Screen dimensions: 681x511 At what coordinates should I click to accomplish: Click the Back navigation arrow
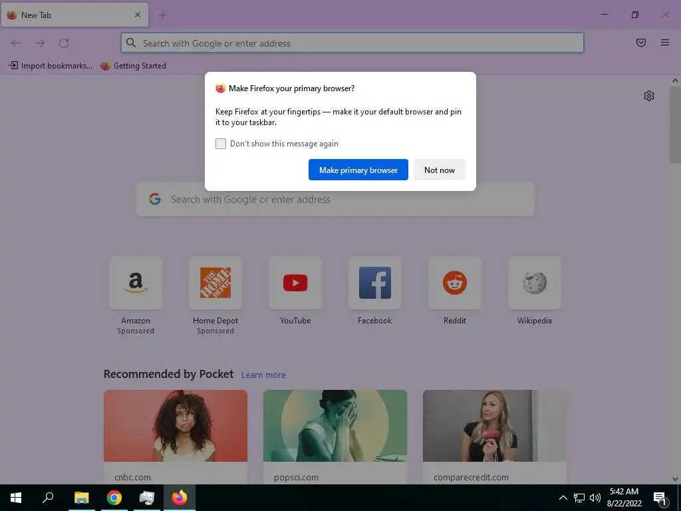point(16,43)
